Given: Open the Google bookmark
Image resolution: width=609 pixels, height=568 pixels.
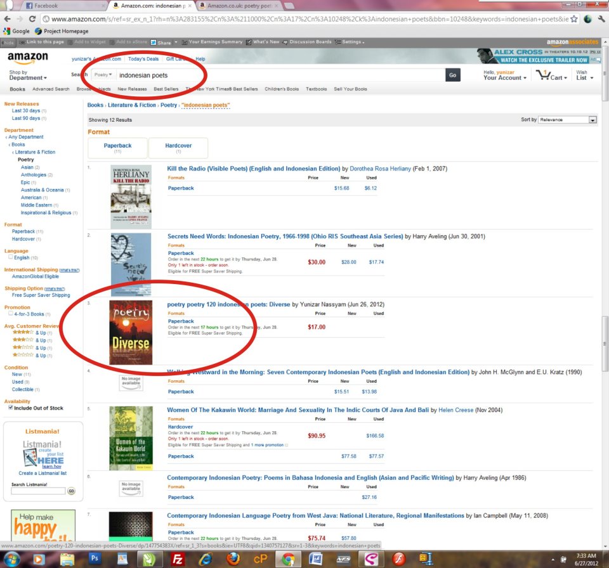Looking at the screenshot, I should 16,31.
